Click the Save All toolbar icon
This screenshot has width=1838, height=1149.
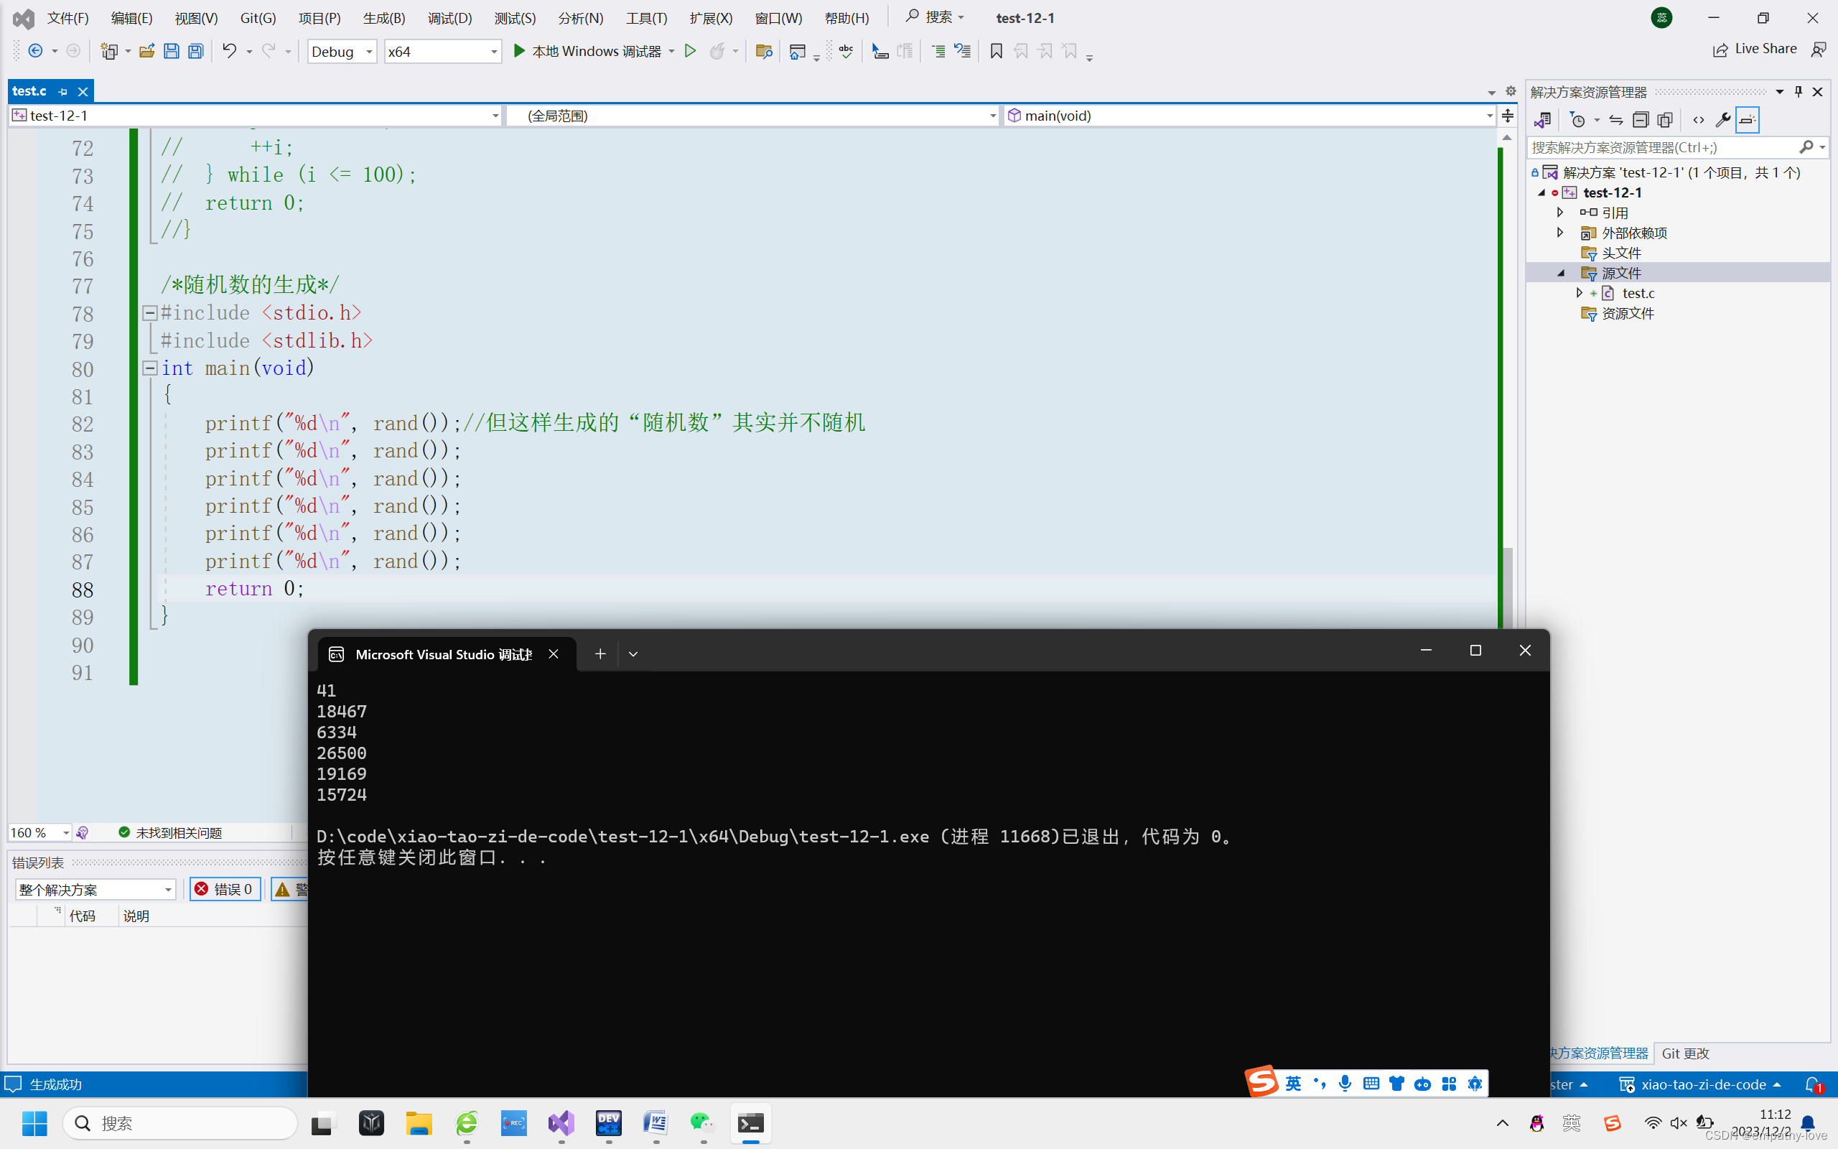tap(196, 51)
